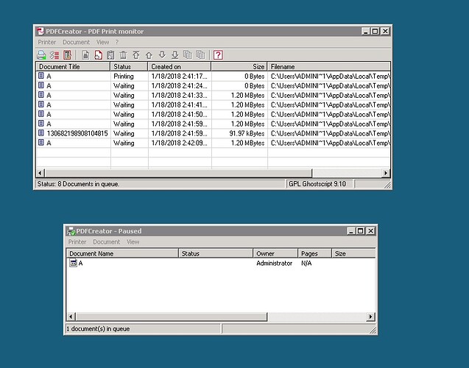
Task: Click scroll-right arrow in Print monitor list
Action: click(x=386, y=173)
